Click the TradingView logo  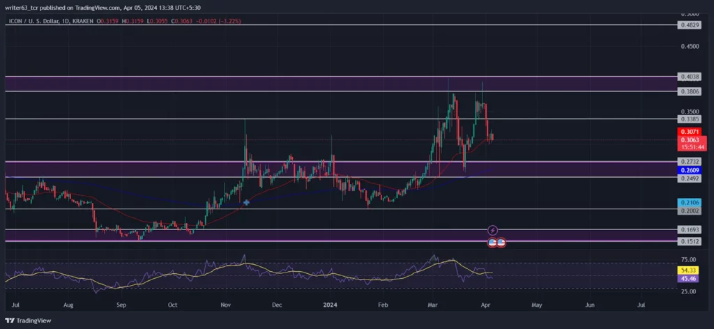pos(28,321)
